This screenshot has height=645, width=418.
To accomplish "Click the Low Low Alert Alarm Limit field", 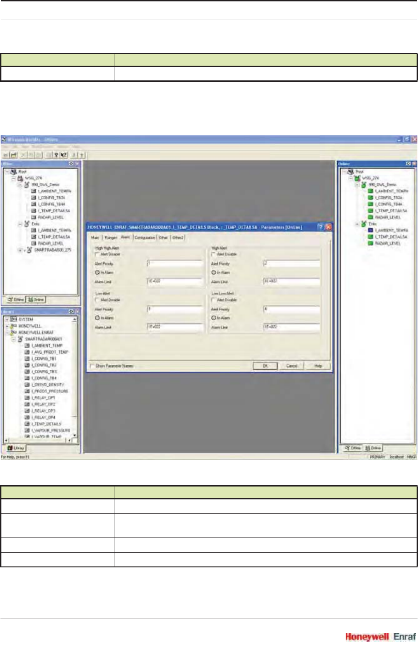I will (291, 327).
